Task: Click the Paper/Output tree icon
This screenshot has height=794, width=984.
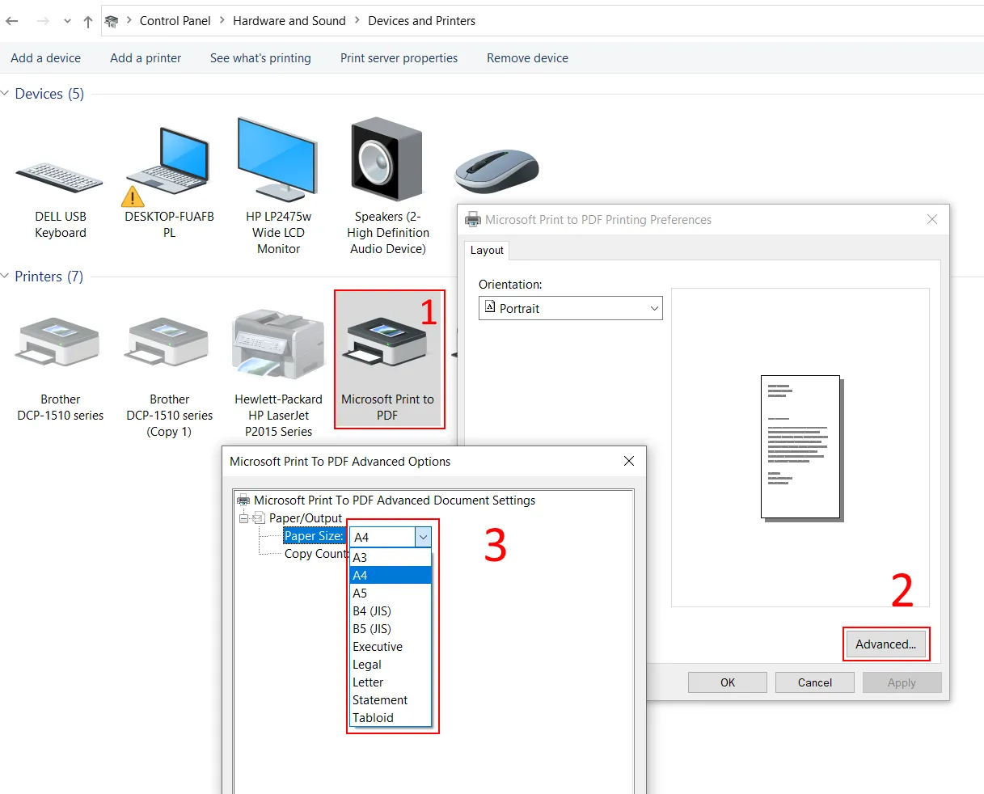Action: pos(260,518)
